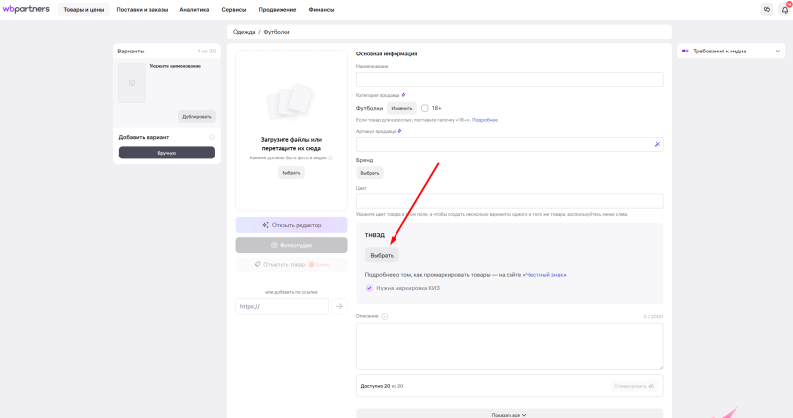This screenshot has width=793, height=418.
Task: Open the Честный знак link
Action: (545, 274)
